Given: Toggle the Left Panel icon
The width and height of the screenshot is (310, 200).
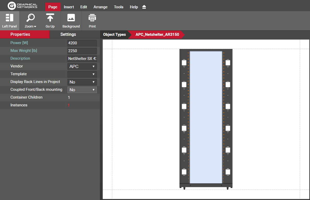Looking at the screenshot, I should [9, 21].
